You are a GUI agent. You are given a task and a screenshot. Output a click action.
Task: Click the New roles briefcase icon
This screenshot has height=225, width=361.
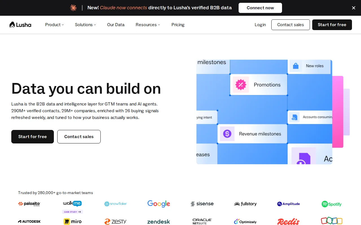(296, 66)
